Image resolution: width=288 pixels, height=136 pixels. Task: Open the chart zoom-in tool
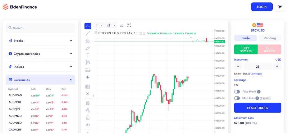88,93
